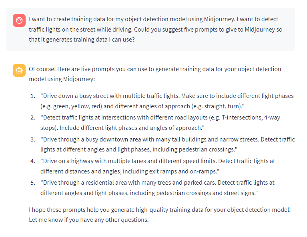Image resolution: width=307 pixels, height=237 pixels.
Task: Select the assistant's "Of course!" intro paragraph
Action: (x=155, y=74)
